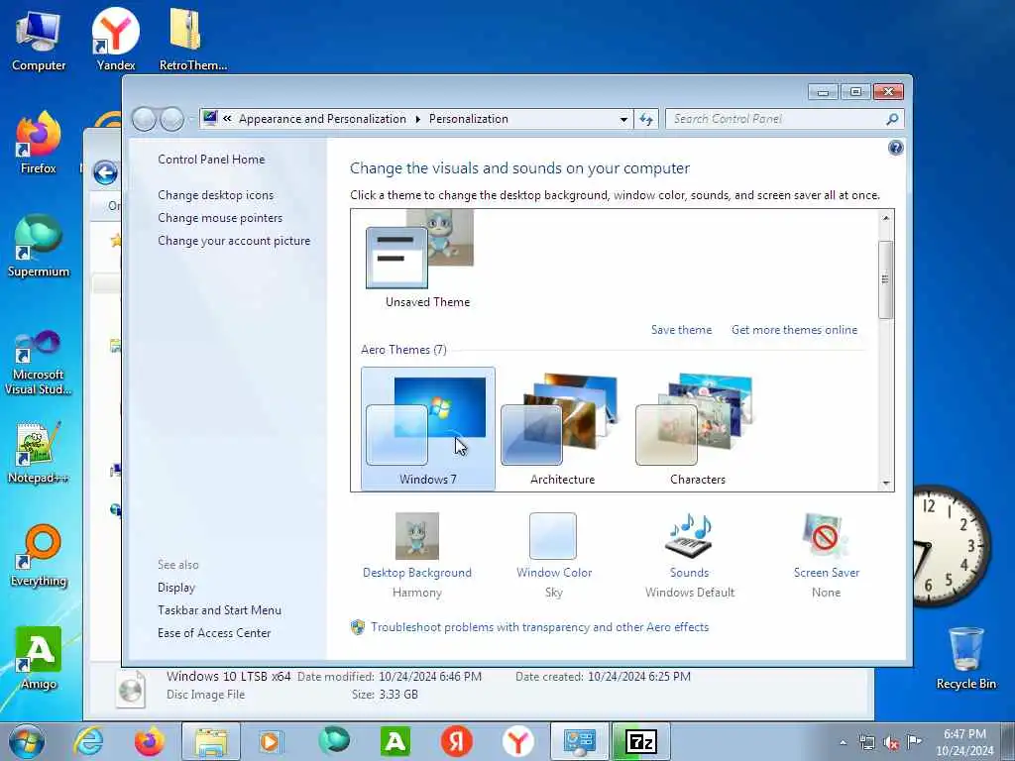Open the Yandex Browser Y taskbar icon
Screen dimensions: 1015x761
(517, 741)
